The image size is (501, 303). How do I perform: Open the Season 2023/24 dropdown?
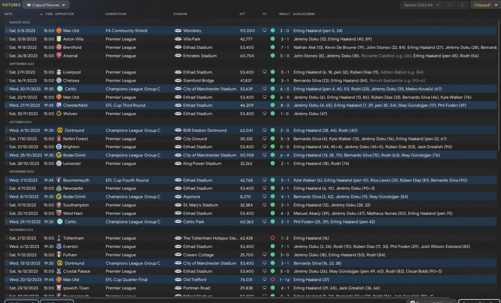(422, 5)
